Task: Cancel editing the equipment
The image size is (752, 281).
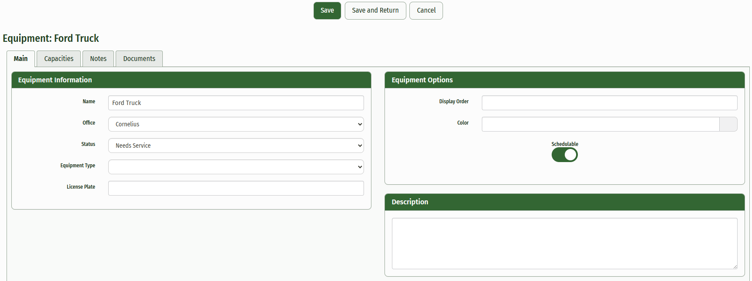Action: 426,10
